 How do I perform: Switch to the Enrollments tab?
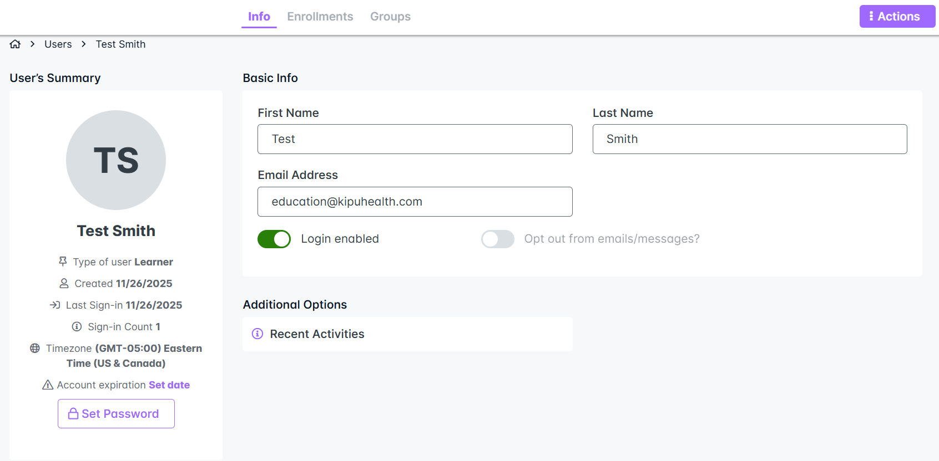coord(320,17)
